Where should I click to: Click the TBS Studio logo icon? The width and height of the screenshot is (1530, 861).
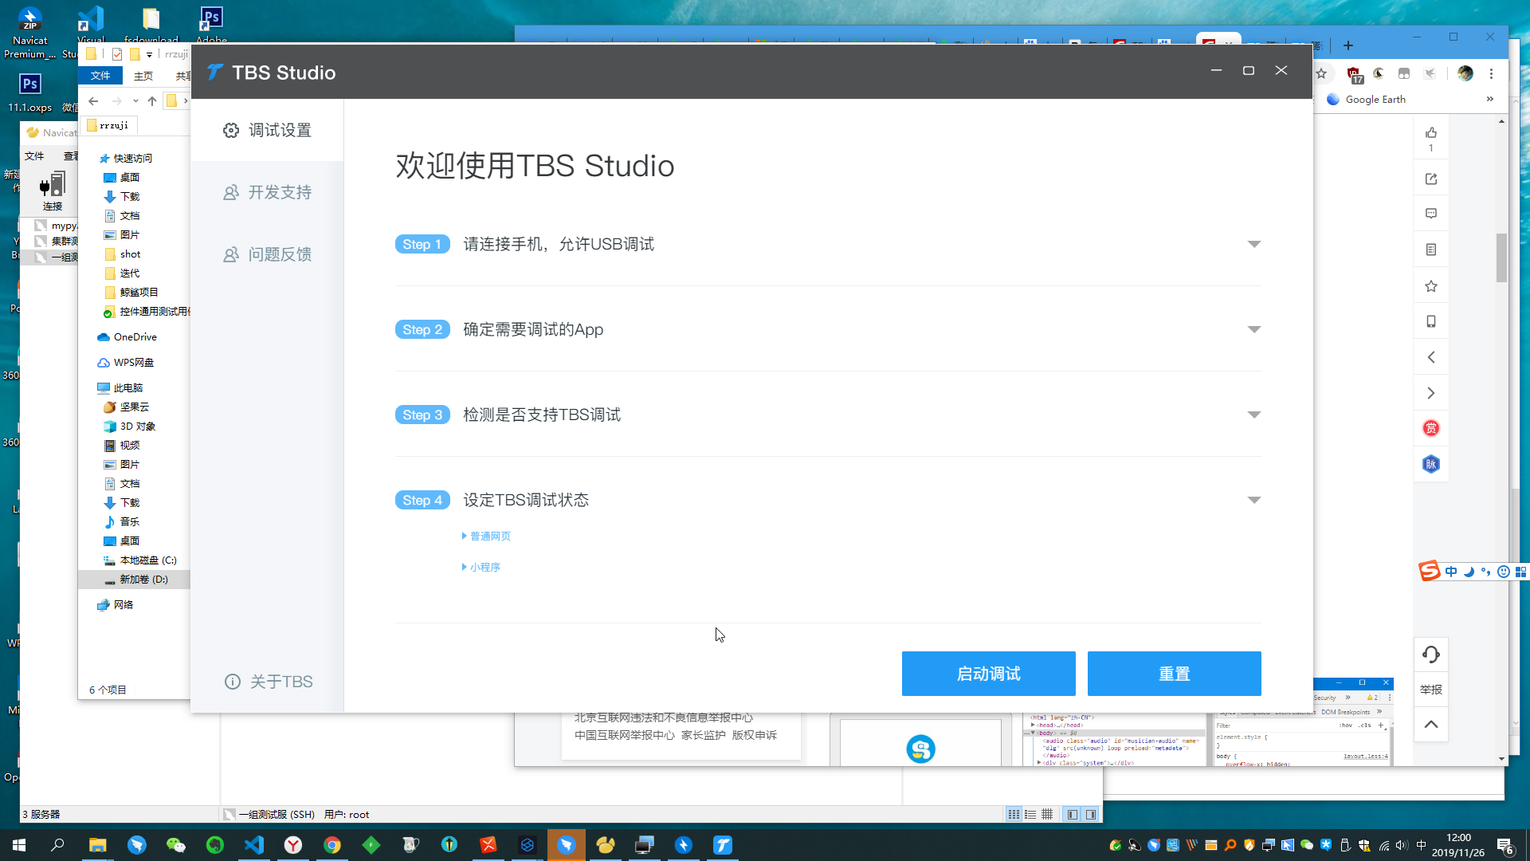(214, 73)
